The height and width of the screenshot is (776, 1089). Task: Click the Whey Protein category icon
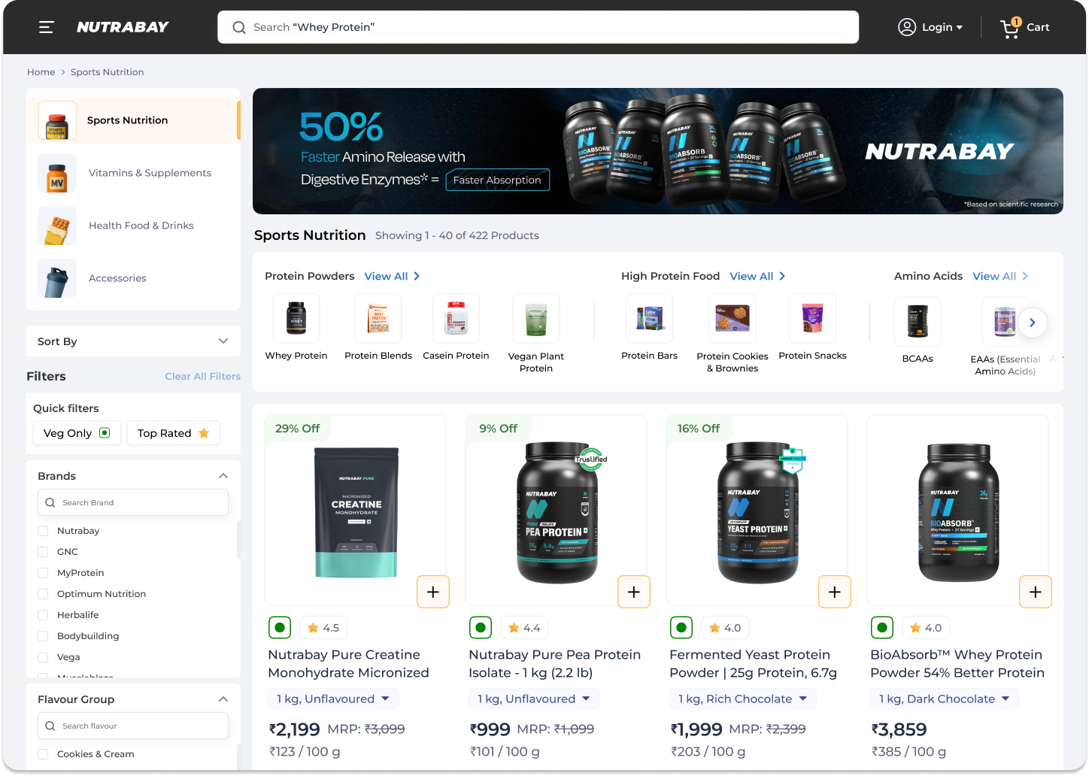(296, 318)
